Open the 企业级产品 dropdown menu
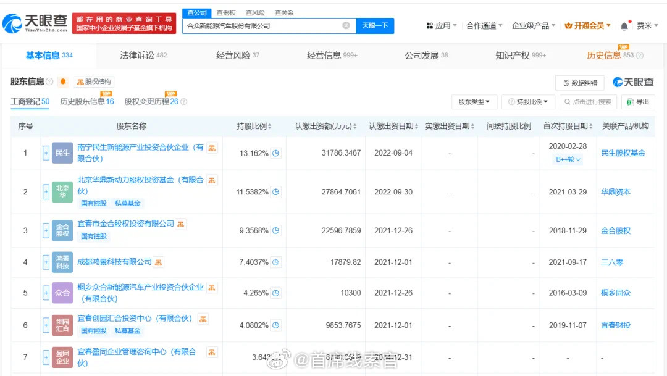 tap(534, 26)
